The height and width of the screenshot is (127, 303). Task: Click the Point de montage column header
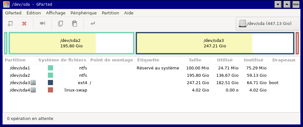(112, 60)
